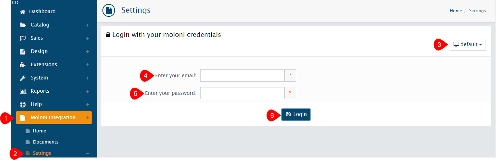Click the sidebar toggle icon at top-left
Image resolution: width=496 pixels, height=160 pixels.
(x=15, y=2)
